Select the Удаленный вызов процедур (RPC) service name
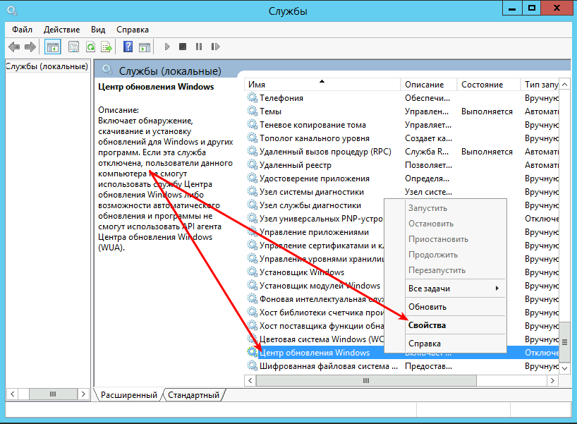Viewport: 577px width, 424px height. 325,152
